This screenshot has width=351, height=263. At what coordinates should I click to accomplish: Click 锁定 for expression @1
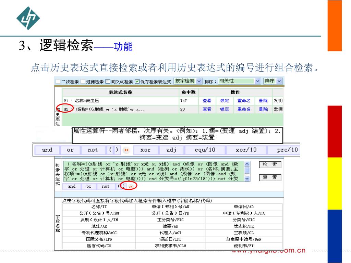pyautogui.click(x=225, y=101)
